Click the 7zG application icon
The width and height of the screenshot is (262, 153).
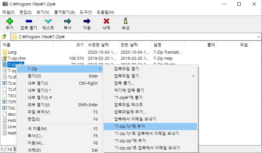[x=5, y=108]
